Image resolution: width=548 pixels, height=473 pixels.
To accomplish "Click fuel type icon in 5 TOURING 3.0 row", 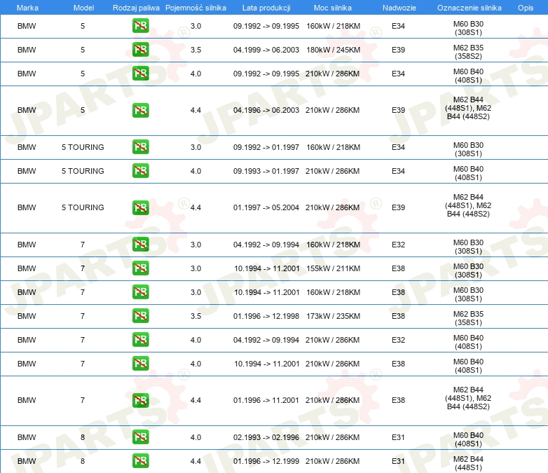I will (x=140, y=147).
